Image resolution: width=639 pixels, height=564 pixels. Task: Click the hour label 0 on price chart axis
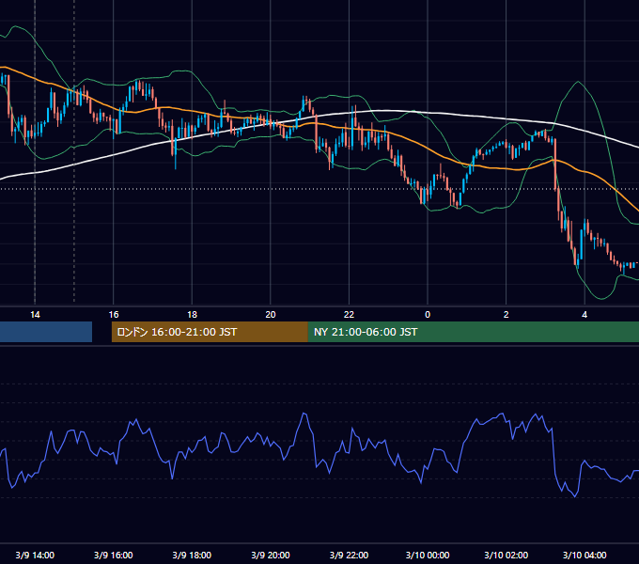[428, 315]
